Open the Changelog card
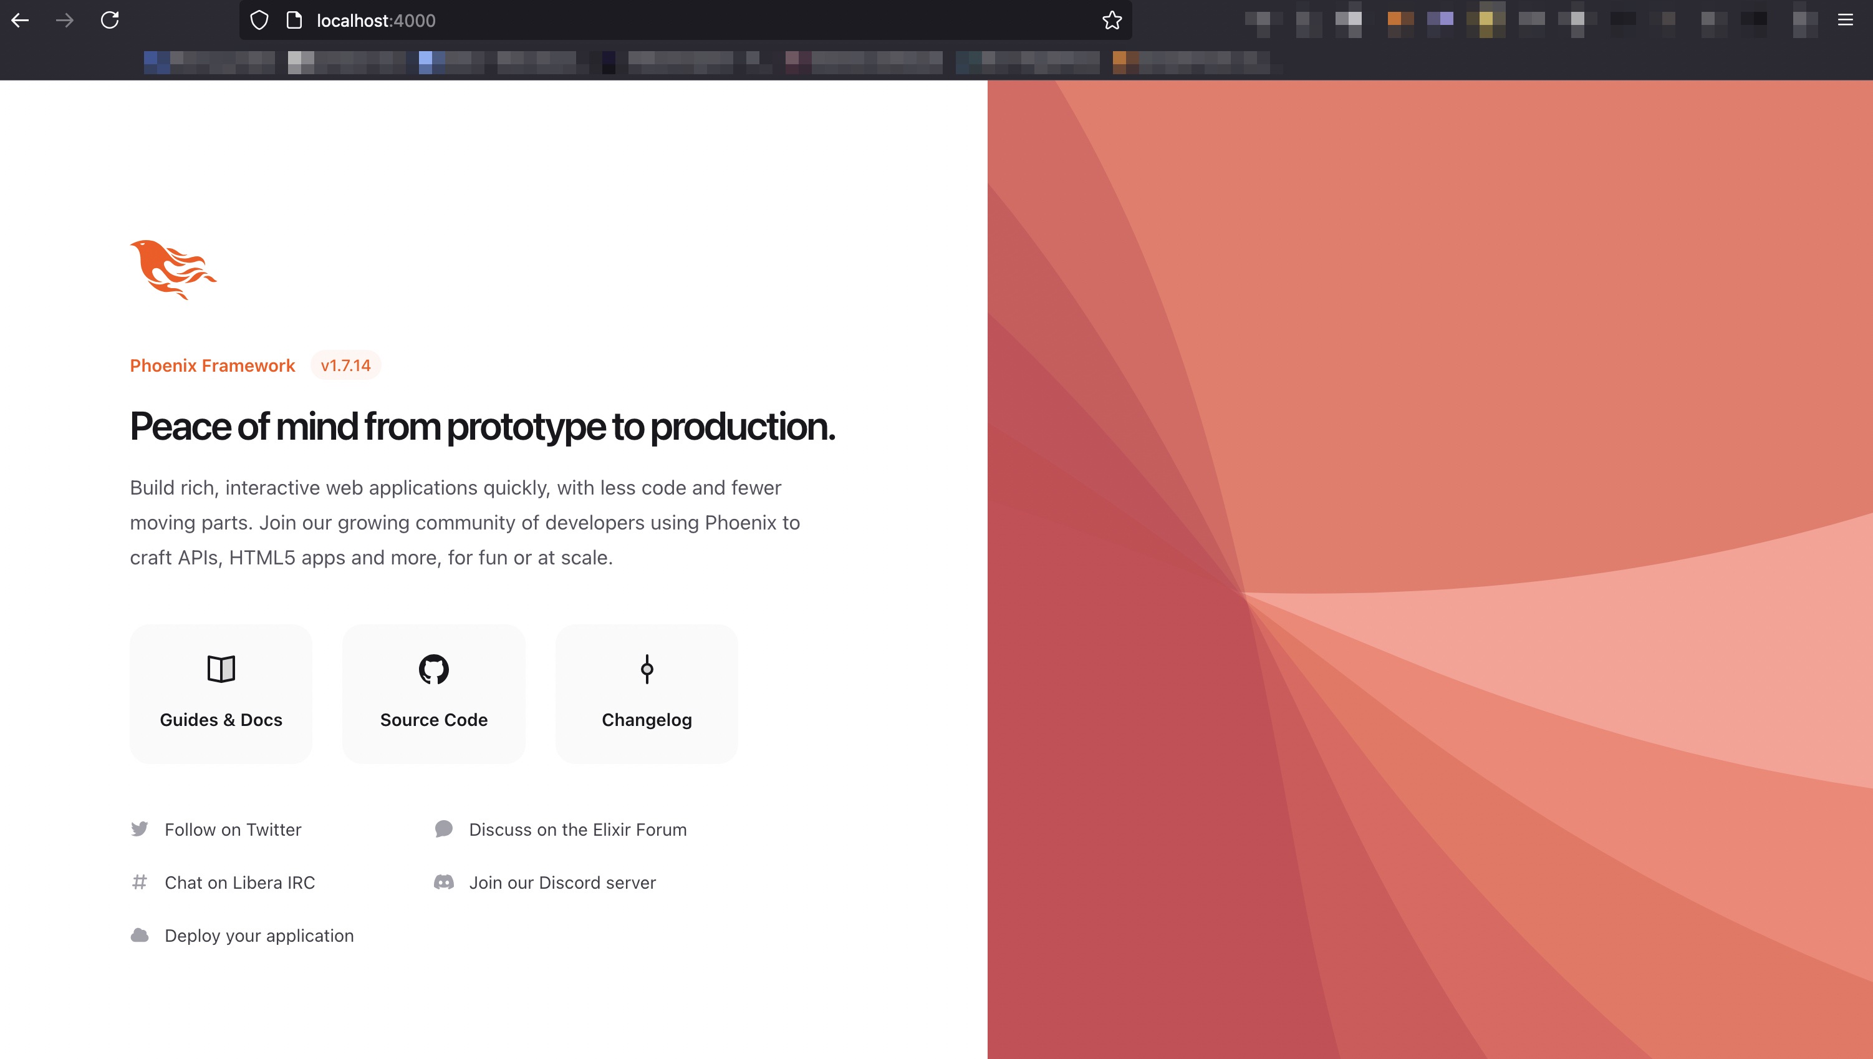1873x1059 pixels. [x=647, y=693]
